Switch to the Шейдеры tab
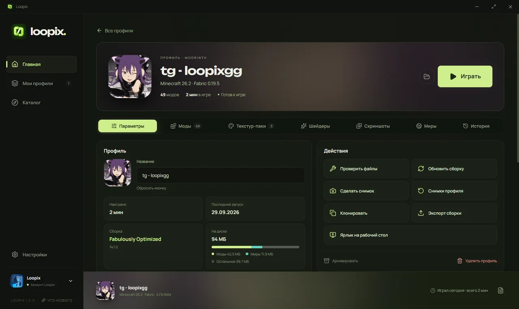Viewport: 519px width, 309px height. pyautogui.click(x=315, y=126)
